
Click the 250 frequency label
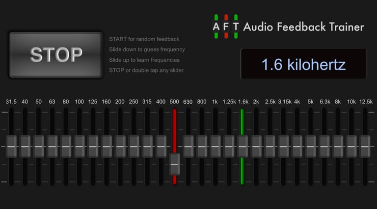coord(134,102)
